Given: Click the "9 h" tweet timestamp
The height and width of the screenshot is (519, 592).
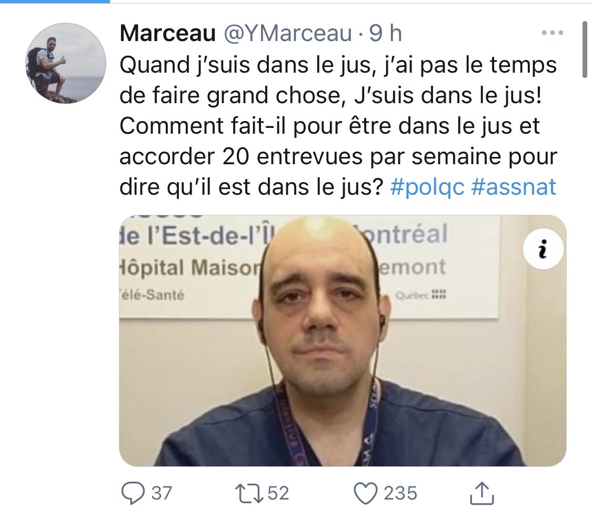Looking at the screenshot, I should 385,33.
